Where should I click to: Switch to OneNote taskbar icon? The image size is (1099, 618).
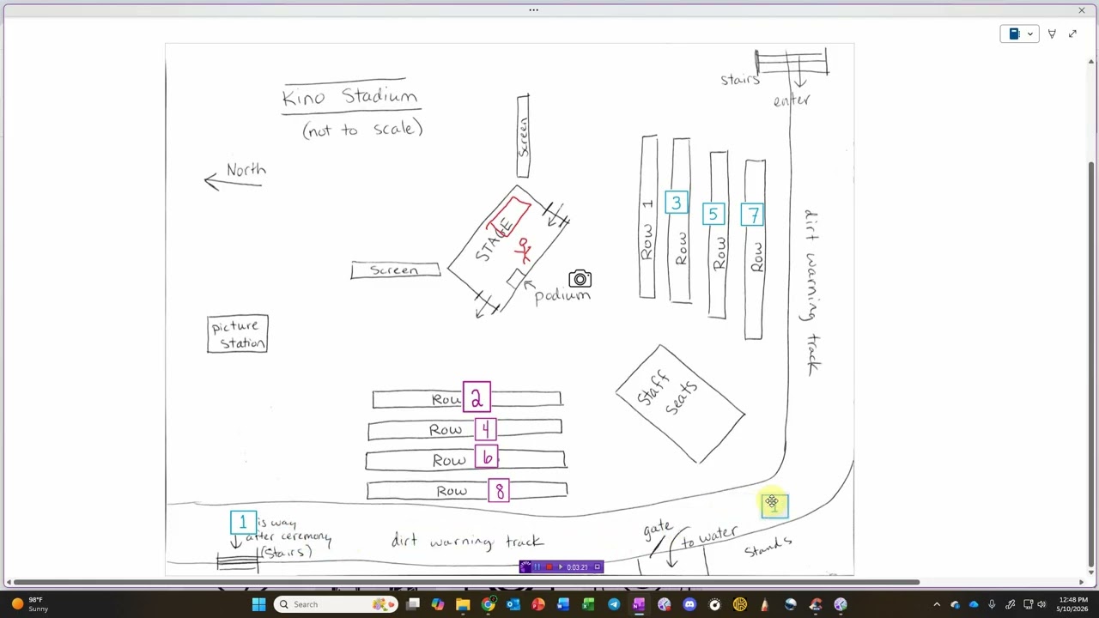click(639, 604)
